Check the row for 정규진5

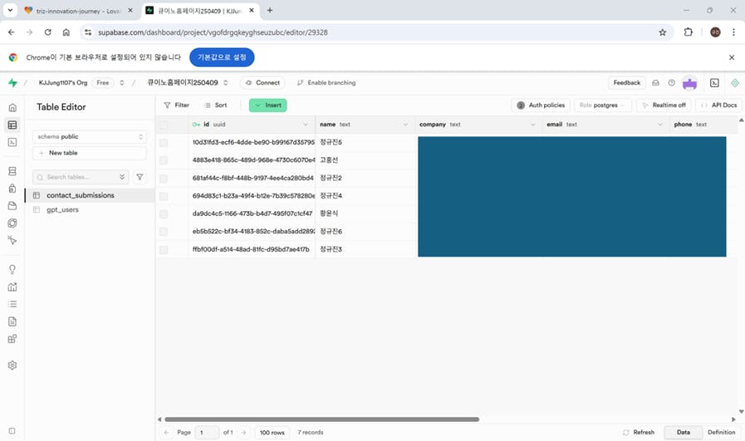[164, 143]
